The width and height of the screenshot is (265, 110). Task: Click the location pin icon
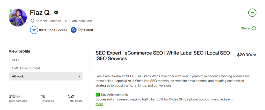point(32,21)
